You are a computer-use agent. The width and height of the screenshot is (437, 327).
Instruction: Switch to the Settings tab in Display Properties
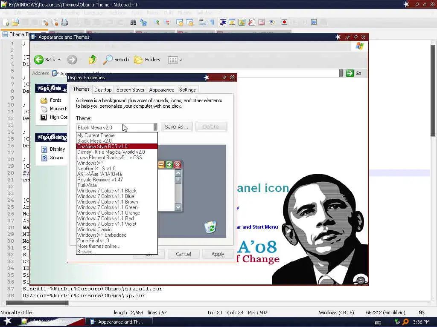click(x=187, y=89)
